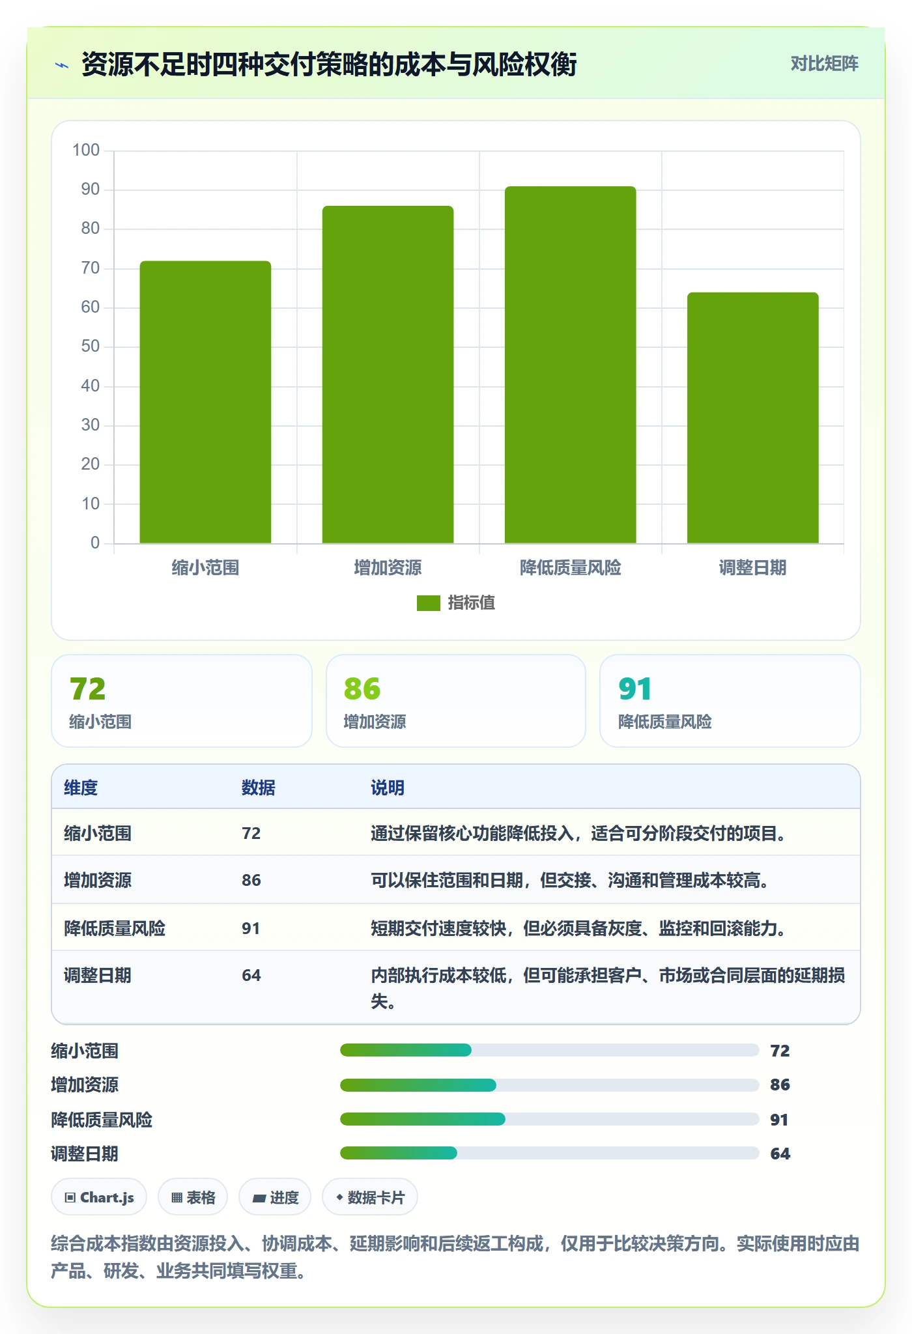Viewport: 912px width, 1334px height.
Task: Click the 维度 column header
Action: tap(81, 788)
